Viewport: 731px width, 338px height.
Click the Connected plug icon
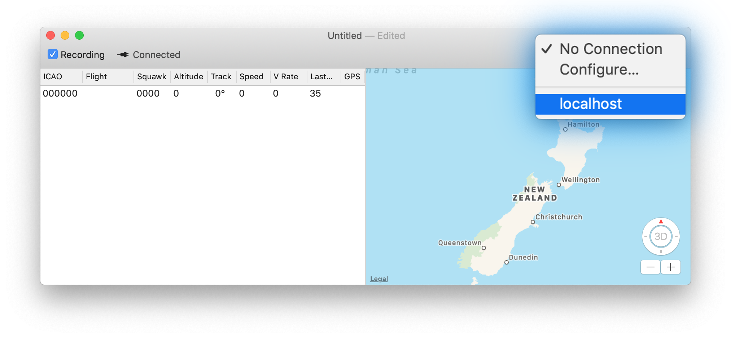pyautogui.click(x=123, y=55)
